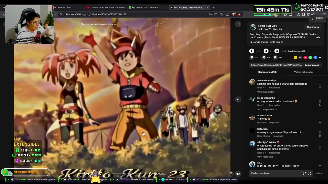Toggle video mute with the speaker icon

(238, 174)
